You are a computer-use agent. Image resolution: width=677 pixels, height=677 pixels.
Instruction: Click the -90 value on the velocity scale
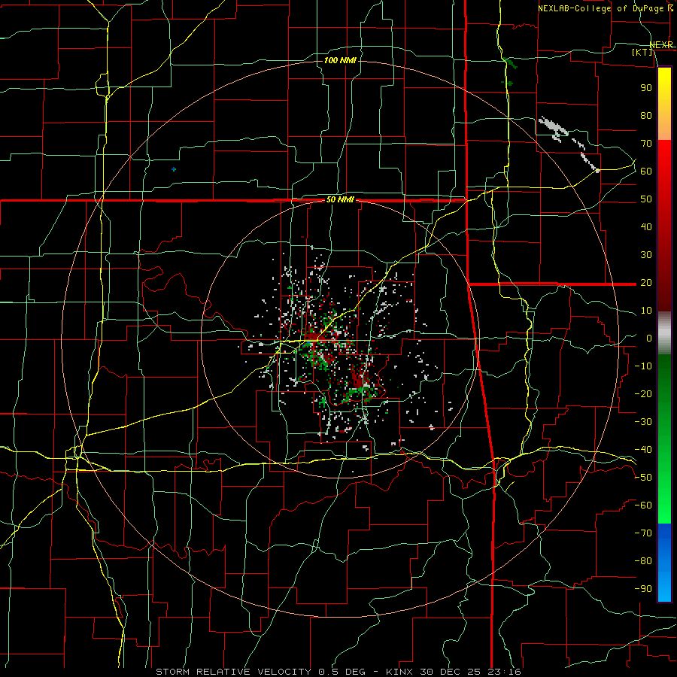643,589
